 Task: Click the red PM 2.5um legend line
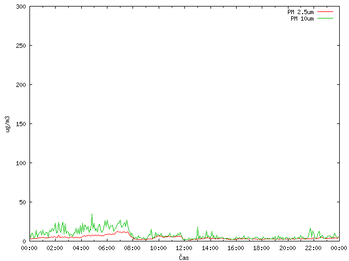click(x=325, y=12)
